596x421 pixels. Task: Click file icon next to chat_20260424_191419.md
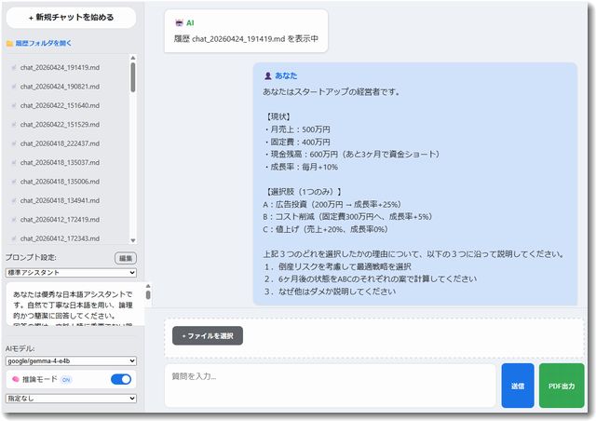(x=14, y=68)
